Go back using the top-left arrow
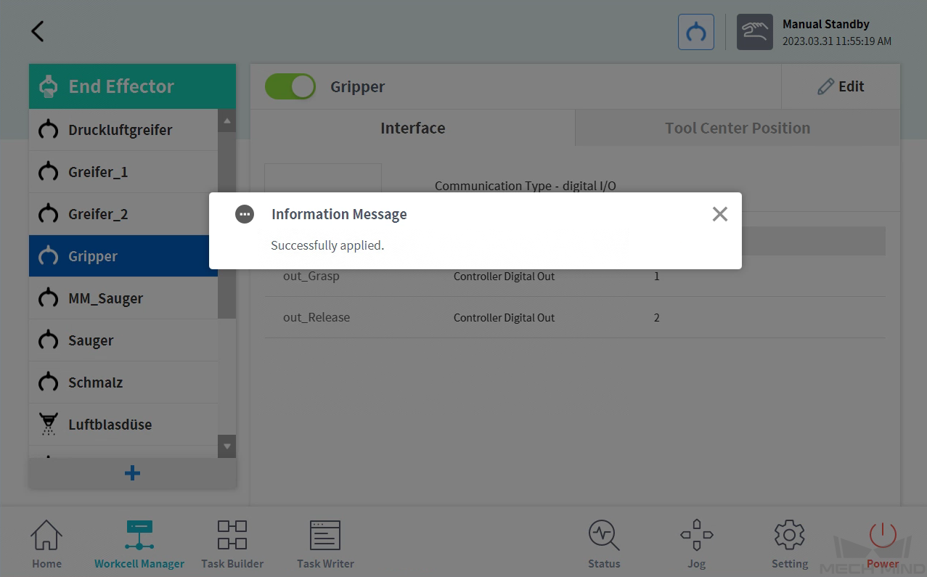This screenshot has width=927, height=577. [x=38, y=31]
